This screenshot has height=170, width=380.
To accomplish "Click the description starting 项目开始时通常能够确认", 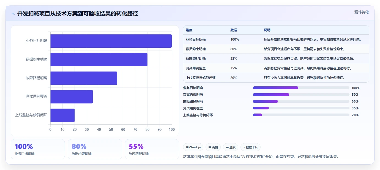I will [x=312, y=39].
